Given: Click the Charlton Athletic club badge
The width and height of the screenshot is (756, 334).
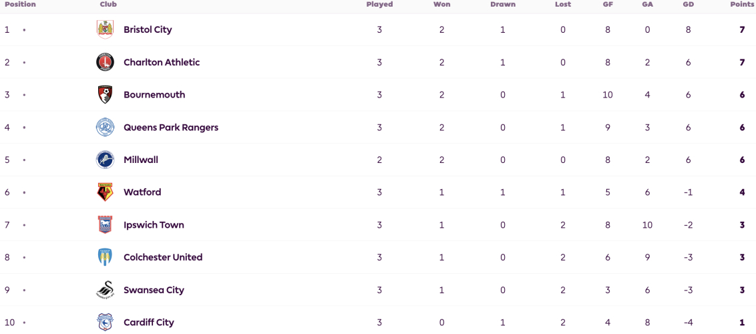Looking at the screenshot, I should coord(105,62).
